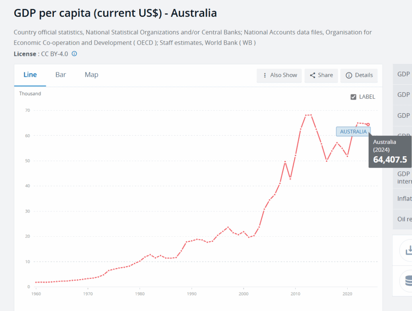Uncheck the LABEL checkbox above the chart

click(353, 96)
